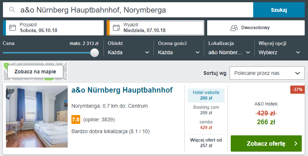
Task: Click the price slider handle
Action: coord(95,53)
